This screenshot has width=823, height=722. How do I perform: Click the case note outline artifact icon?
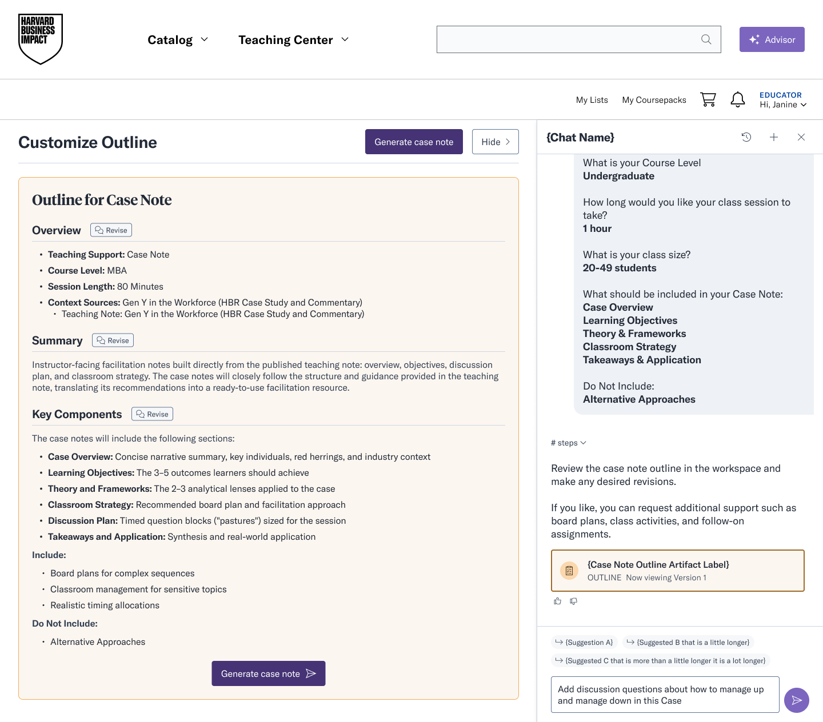(569, 571)
